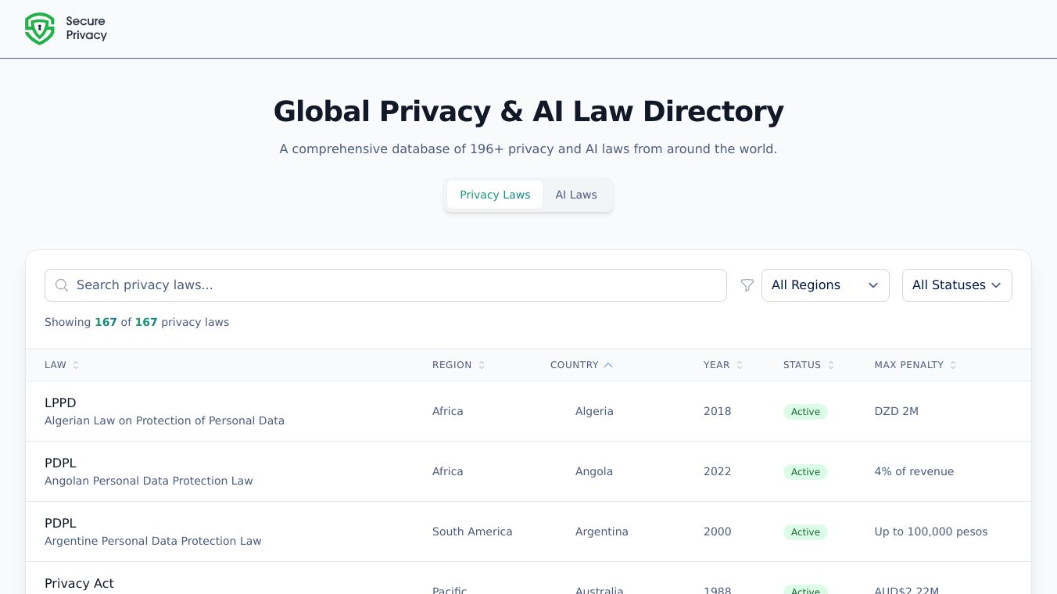
Task: Click the Active badge for Argentina
Action: click(805, 532)
